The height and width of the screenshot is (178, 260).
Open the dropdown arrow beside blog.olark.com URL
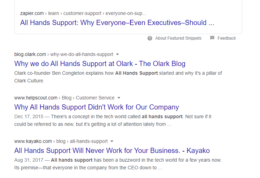coord(117,55)
